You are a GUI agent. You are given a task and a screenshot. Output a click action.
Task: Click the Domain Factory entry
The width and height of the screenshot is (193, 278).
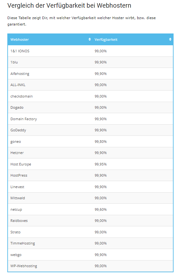tap(24, 119)
